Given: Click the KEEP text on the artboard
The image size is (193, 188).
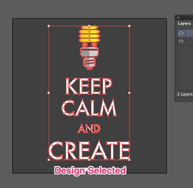Looking at the screenshot, I should 89,86.
